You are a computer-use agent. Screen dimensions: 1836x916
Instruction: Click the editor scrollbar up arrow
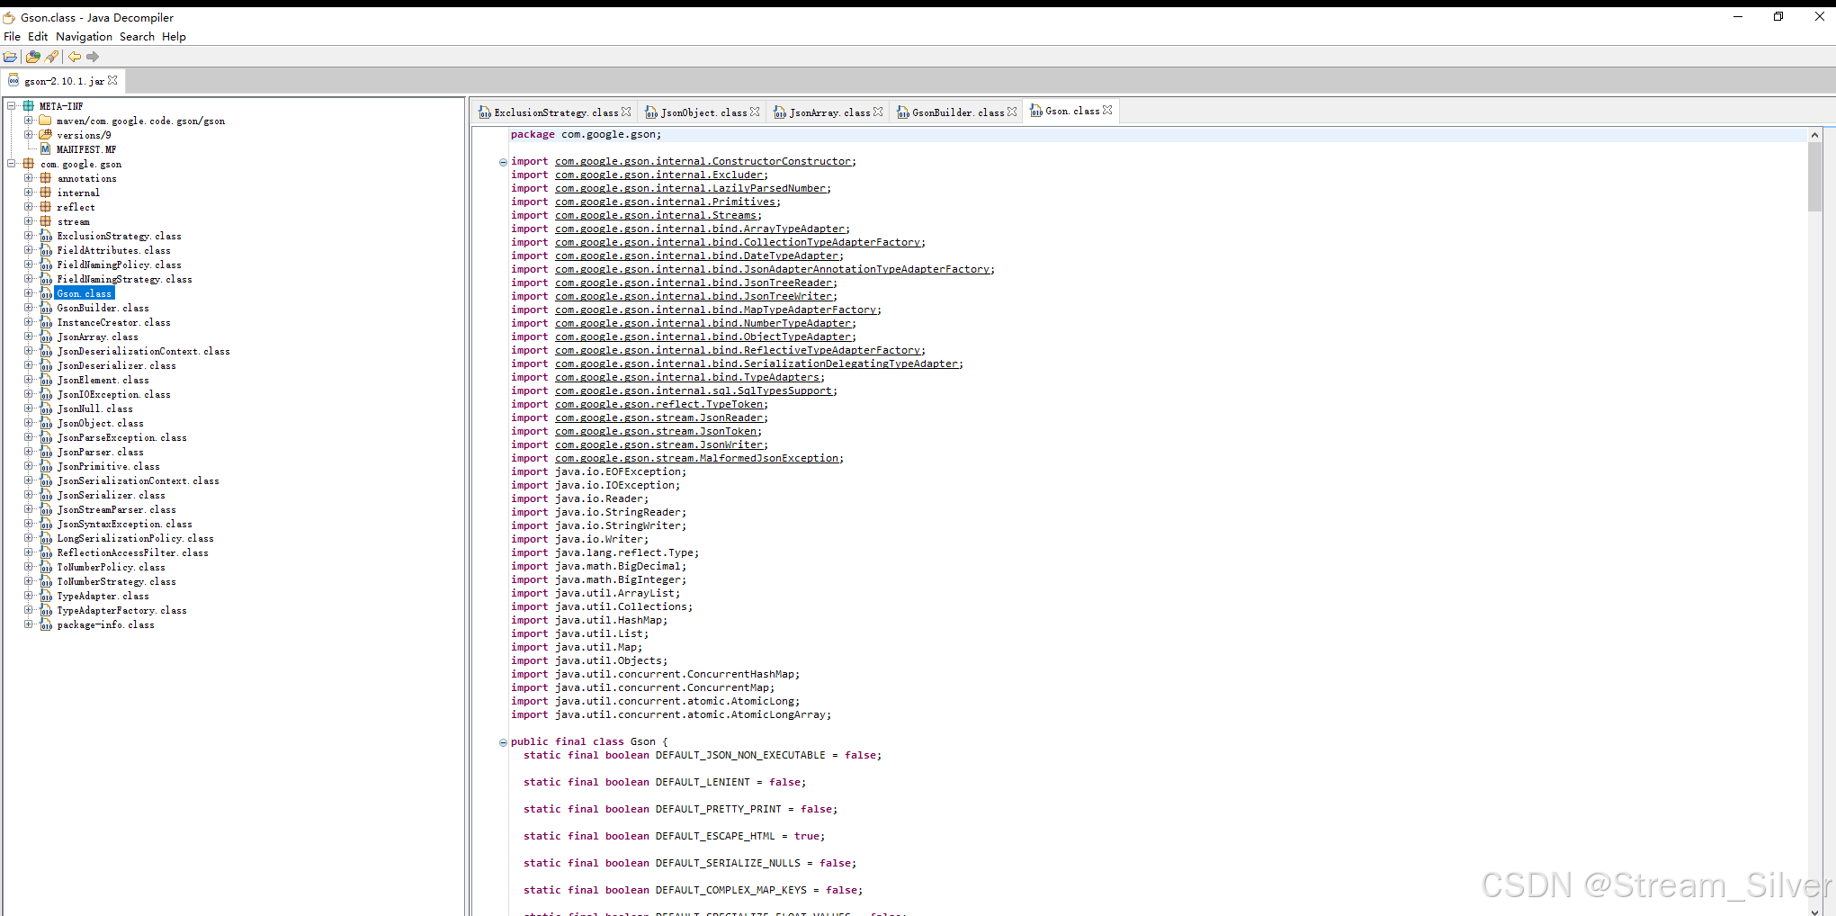click(1814, 135)
